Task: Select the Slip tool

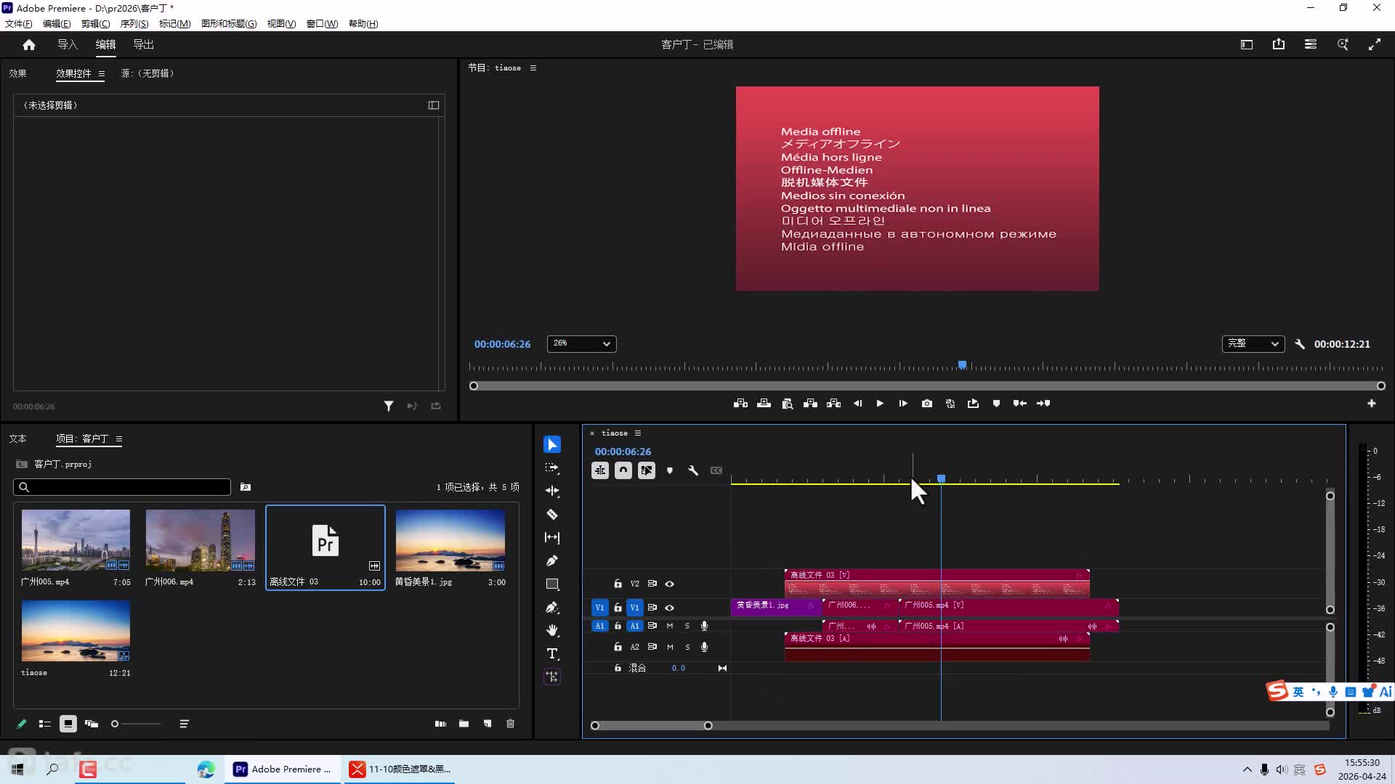Action: (552, 538)
